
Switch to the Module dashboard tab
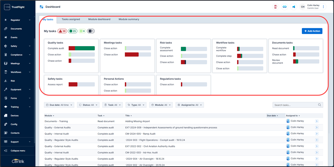pyautogui.click(x=99, y=19)
